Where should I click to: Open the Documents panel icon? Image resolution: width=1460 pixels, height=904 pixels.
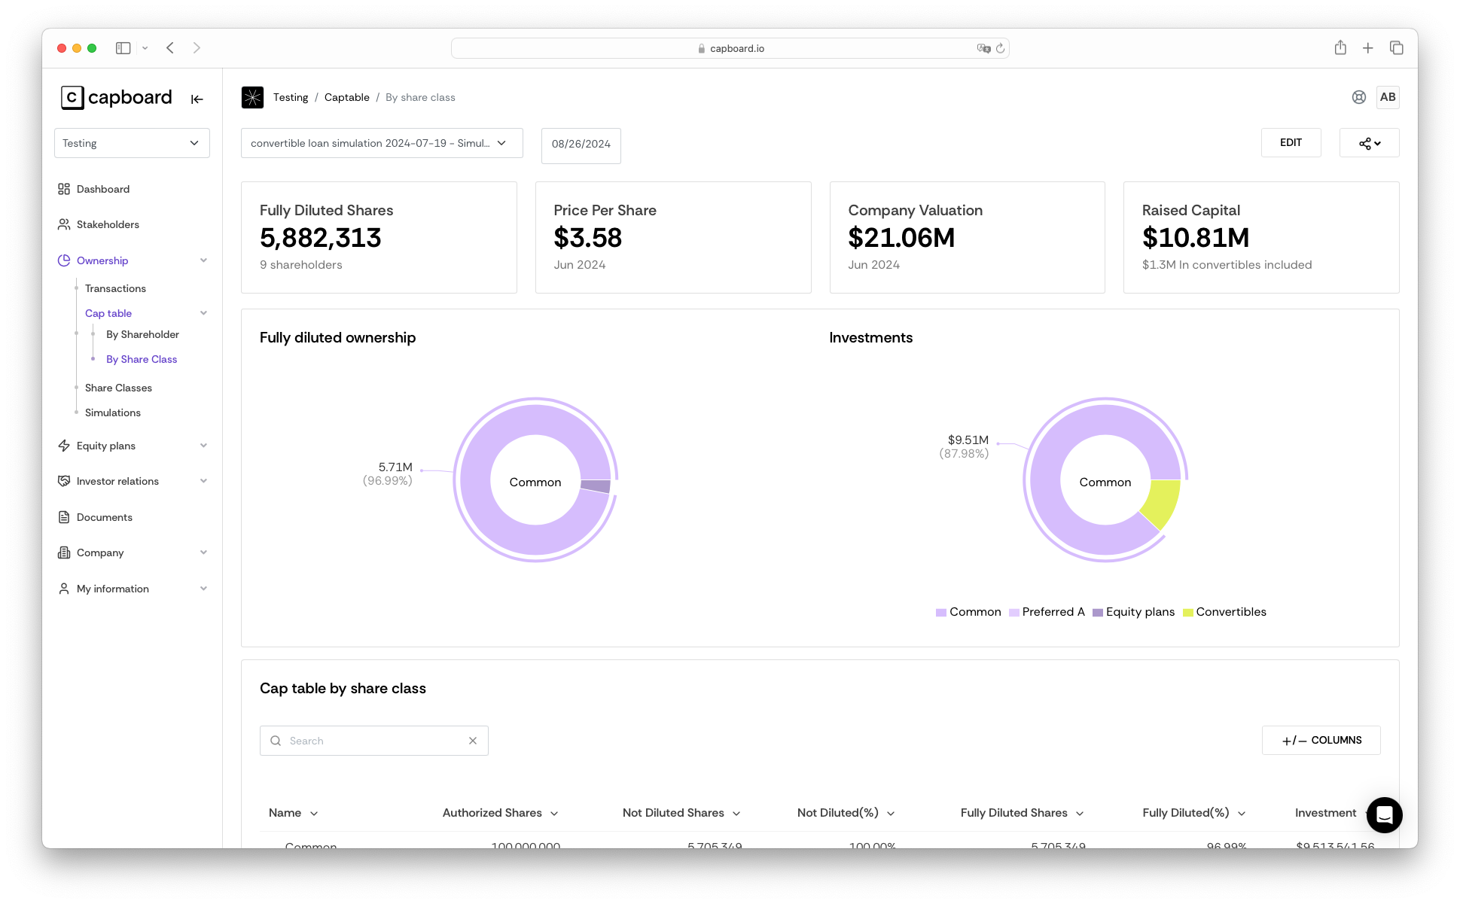(x=64, y=517)
